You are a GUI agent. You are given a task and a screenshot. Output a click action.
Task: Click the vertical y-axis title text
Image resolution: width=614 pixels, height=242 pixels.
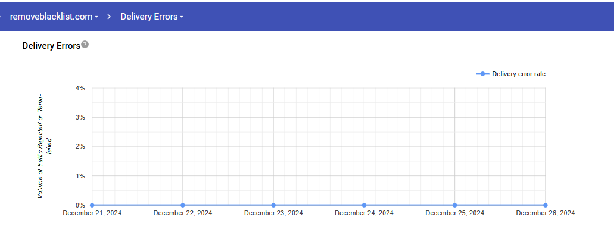click(45, 146)
